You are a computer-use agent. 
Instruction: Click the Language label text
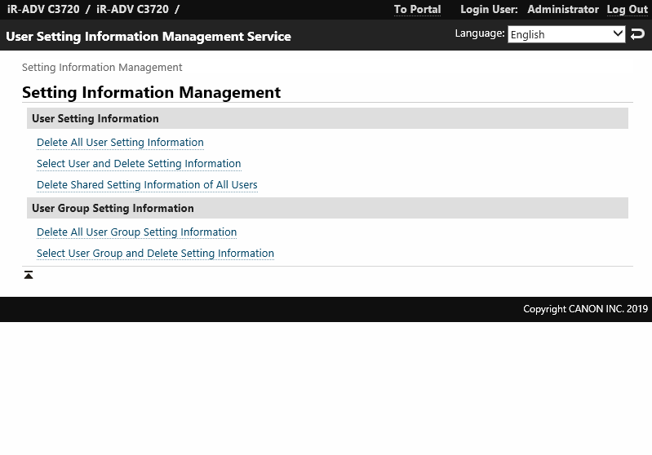pyautogui.click(x=479, y=33)
